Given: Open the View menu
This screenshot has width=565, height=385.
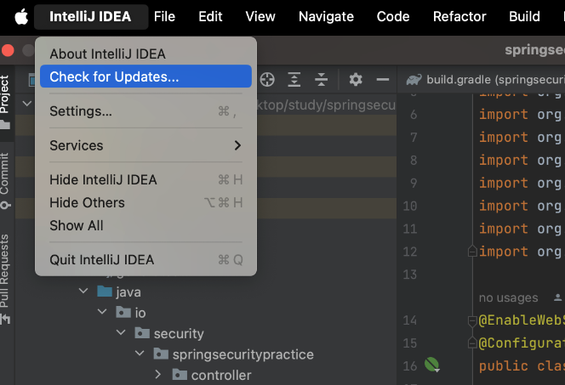Looking at the screenshot, I should click(x=260, y=16).
